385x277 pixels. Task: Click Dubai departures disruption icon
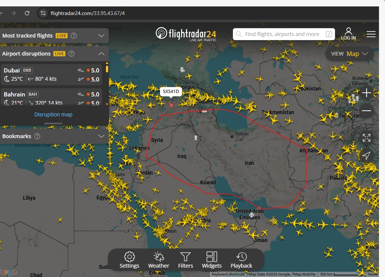point(81,79)
